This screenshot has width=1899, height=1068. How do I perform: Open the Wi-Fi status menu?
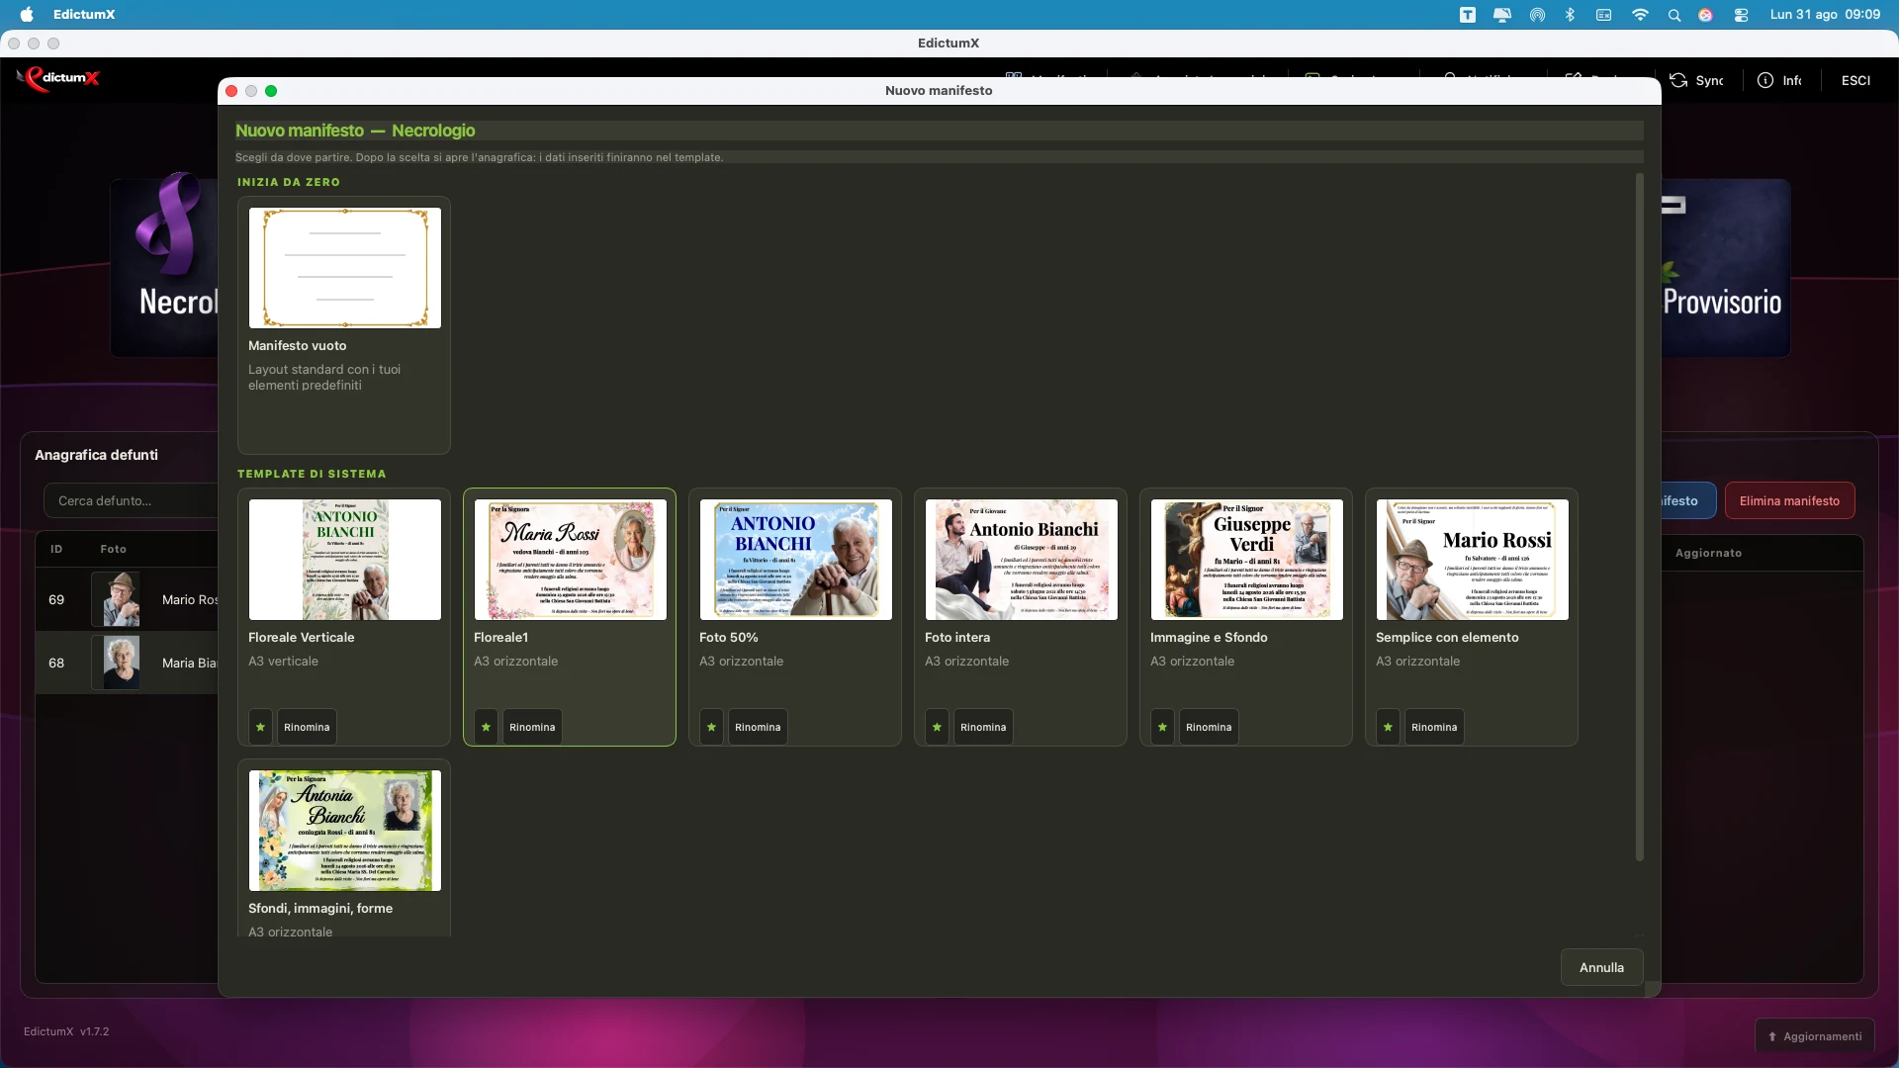tap(1640, 15)
